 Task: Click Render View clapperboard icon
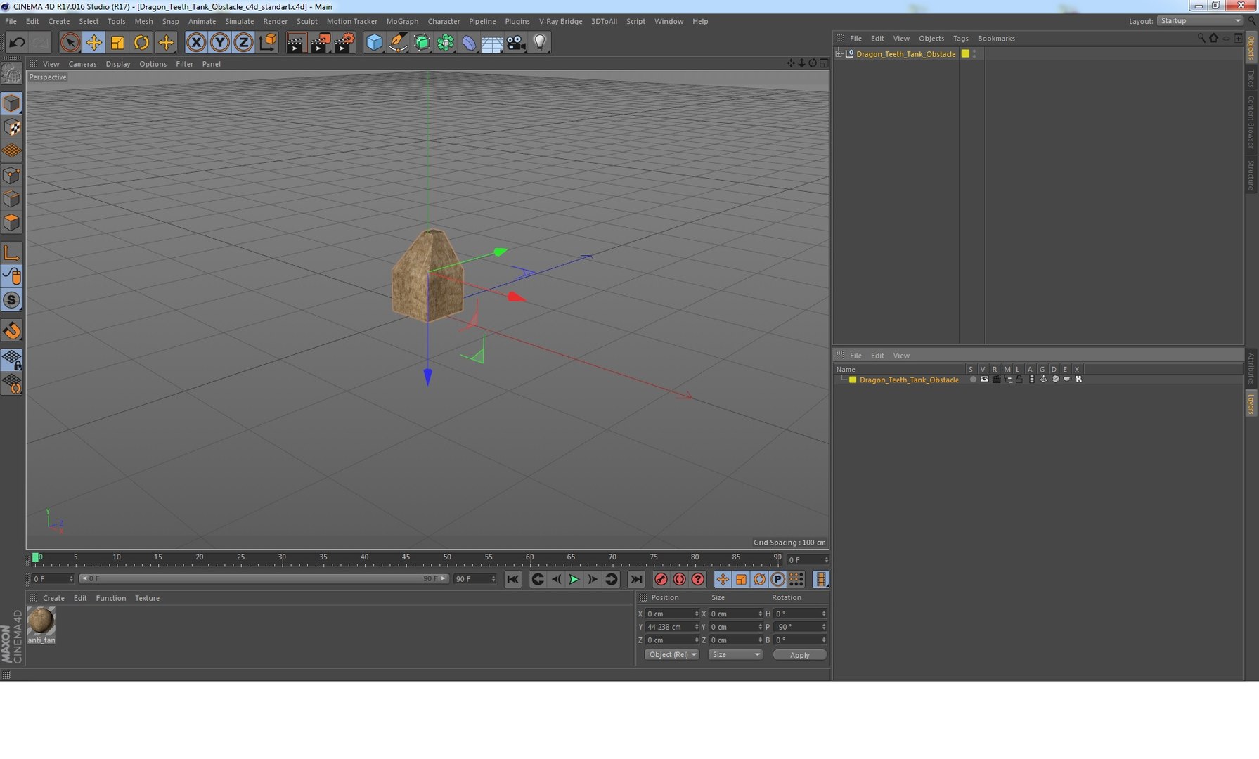[296, 43]
